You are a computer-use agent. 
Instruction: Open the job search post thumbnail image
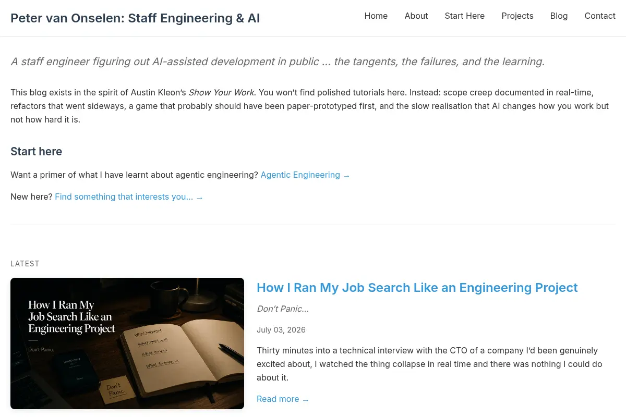127,344
